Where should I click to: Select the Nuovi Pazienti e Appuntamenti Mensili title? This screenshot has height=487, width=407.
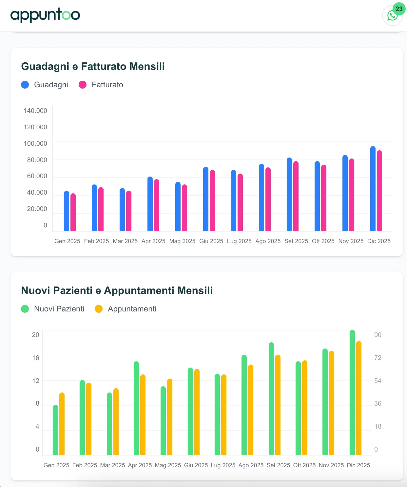117,290
